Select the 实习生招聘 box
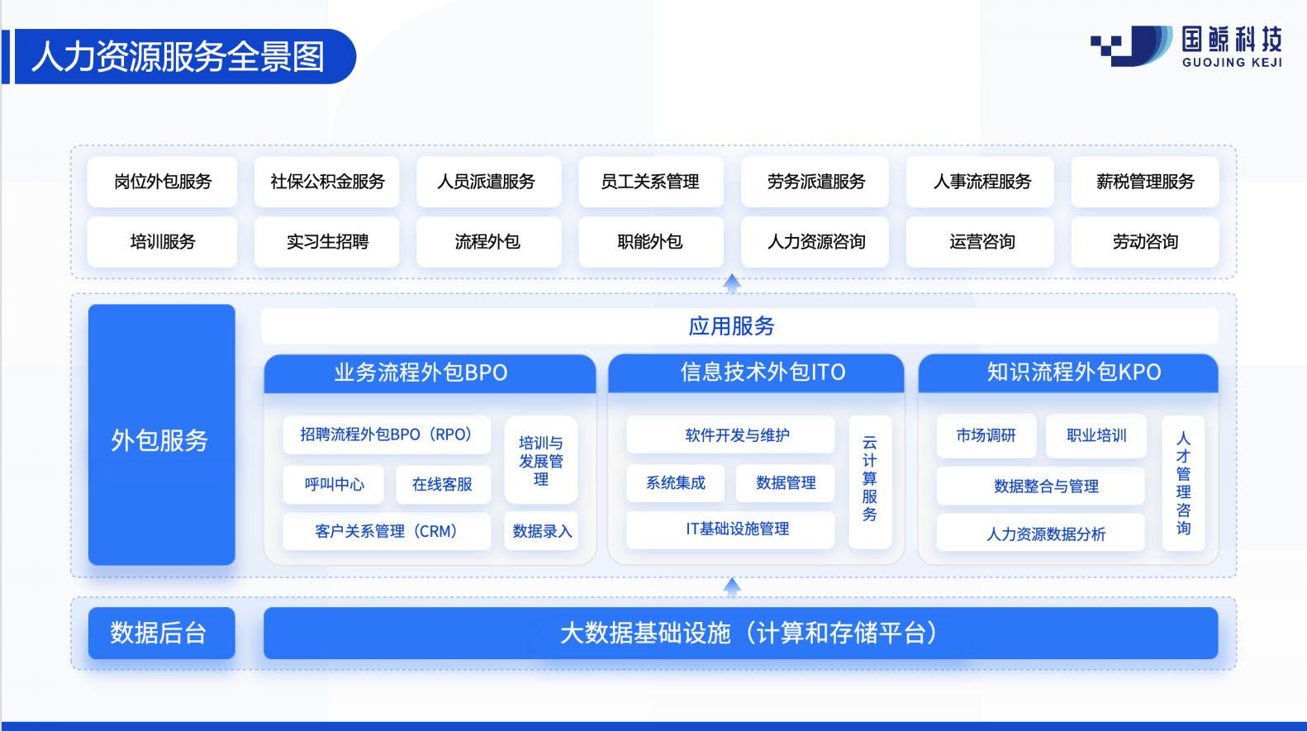This screenshot has height=731, width=1307. coord(327,242)
